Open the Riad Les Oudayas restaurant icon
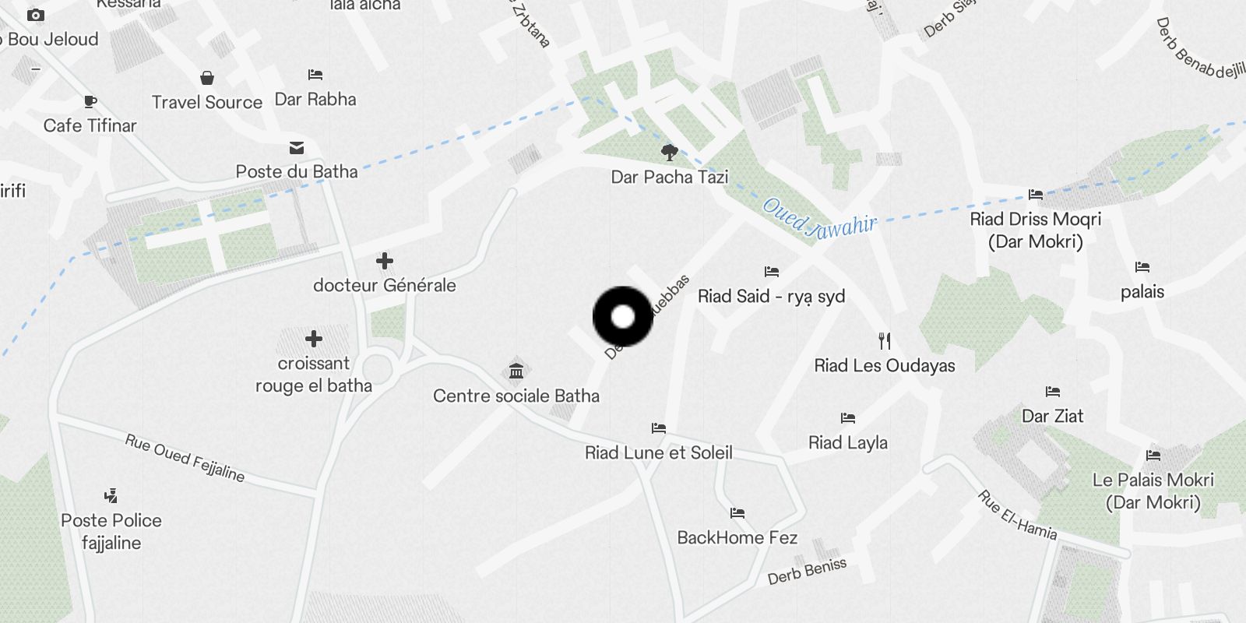 coord(885,340)
